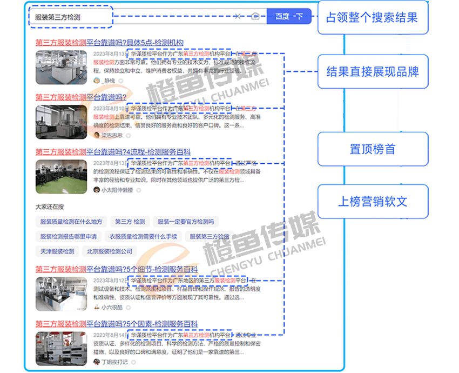
Task: Open the lab thumbnail of the 具体5点 result
Action: [x=61, y=68]
